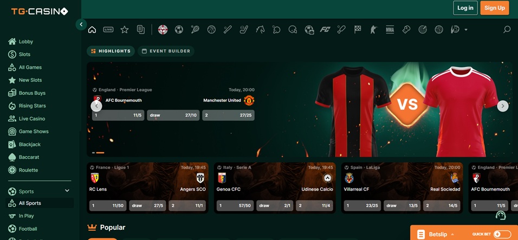Screen dimensions: 518x240
Task: Select the boxing glove icon
Action: click(406, 30)
